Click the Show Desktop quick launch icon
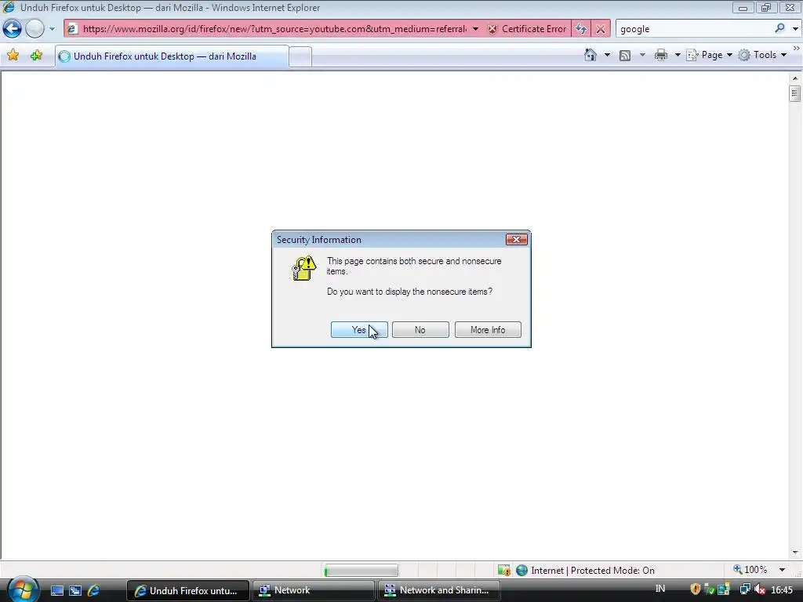The width and height of the screenshot is (803, 602). pos(56,591)
